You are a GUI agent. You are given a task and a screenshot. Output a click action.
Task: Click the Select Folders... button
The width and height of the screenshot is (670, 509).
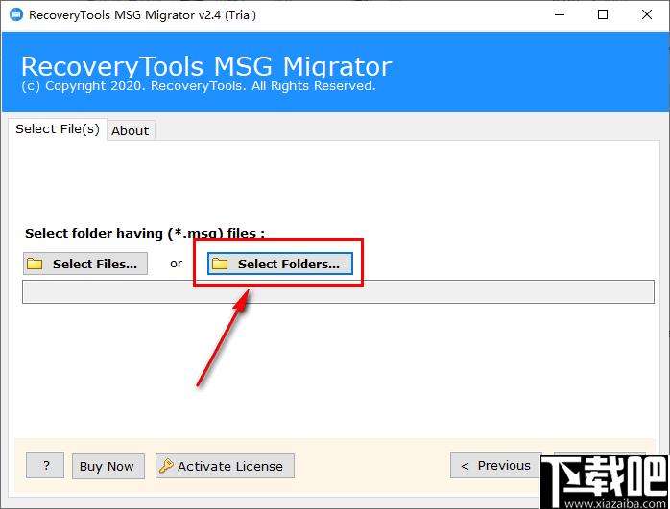pyautogui.click(x=280, y=264)
